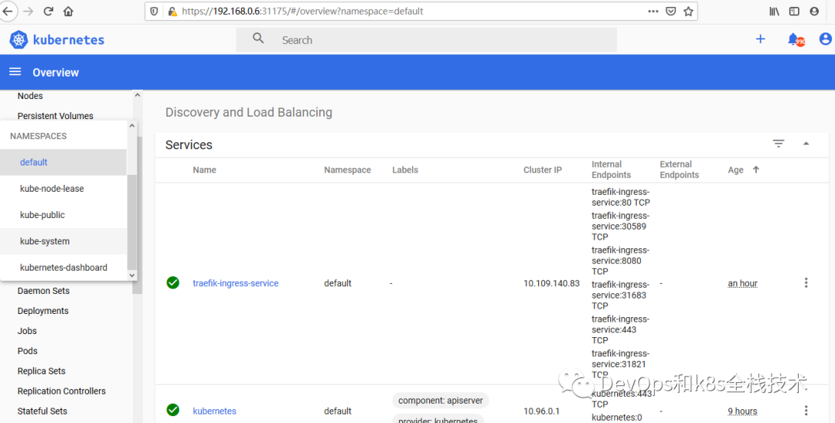835x423 pixels.
Task: Click the 10.109.140.83 cluster IP
Action: pos(551,284)
